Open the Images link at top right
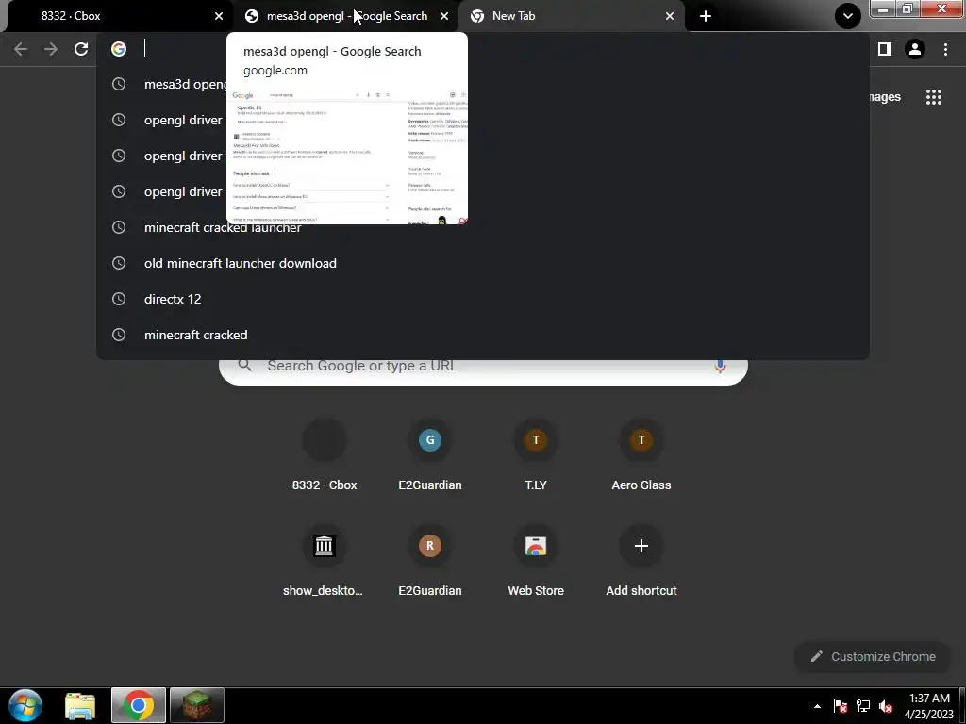 (885, 97)
